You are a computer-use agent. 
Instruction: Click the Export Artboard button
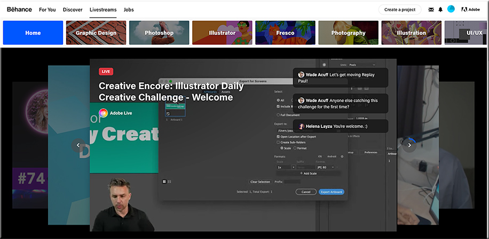[x=332, y=192]
